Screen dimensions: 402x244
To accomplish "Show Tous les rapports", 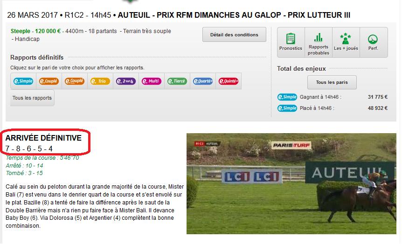I will pos(32,98).
